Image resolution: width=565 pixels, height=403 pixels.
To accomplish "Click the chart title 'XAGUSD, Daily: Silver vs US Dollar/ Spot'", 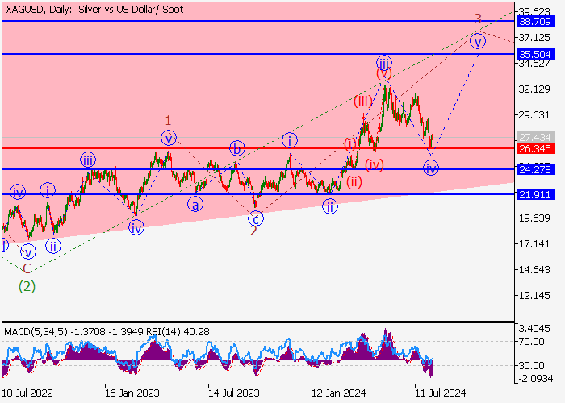I will click(x=94, y=10).
